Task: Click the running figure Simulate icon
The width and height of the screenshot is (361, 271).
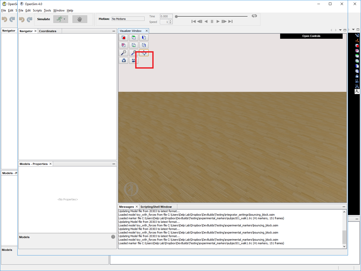Action: coord(59,19)
